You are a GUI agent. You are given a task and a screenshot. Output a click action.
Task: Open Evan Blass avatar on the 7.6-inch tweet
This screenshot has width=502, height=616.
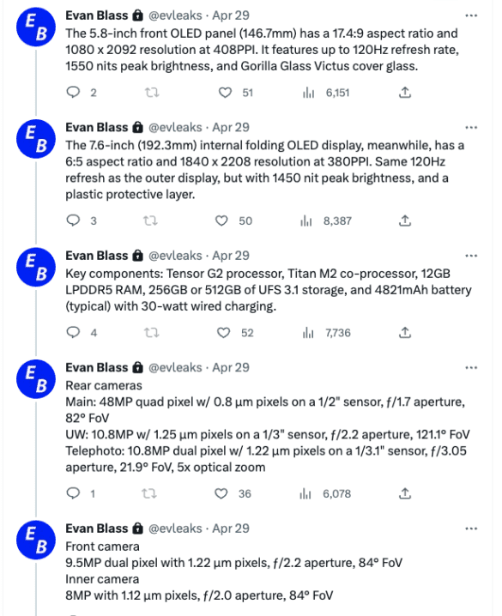(36, 139)
